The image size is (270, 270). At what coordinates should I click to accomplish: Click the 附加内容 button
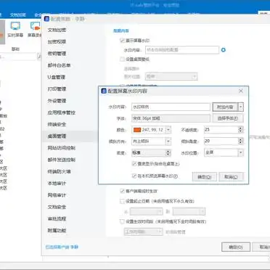(x=225, y=107)
